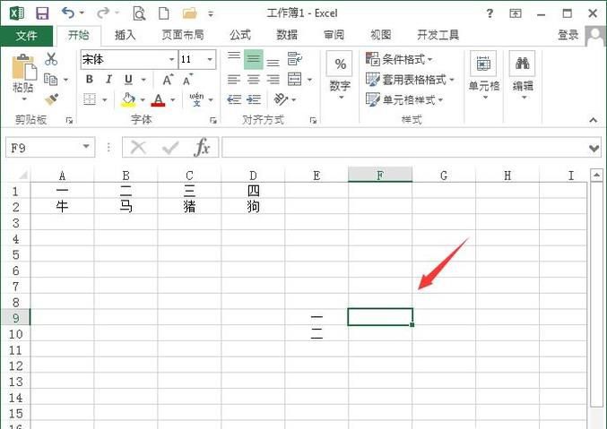The height and width of the screenshot is (429, 607).
Task: Click the Decrease Indent icon
Action: 234,99
